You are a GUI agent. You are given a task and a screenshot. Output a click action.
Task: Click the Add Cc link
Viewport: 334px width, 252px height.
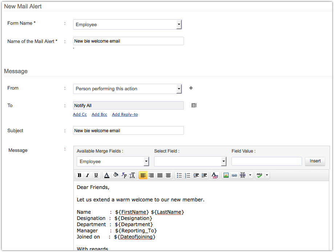point(80,114)
